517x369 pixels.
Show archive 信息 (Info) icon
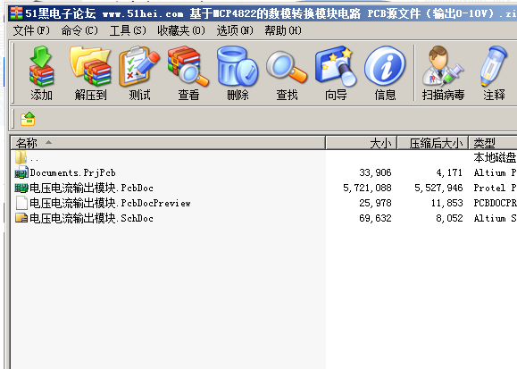[385, 73]
